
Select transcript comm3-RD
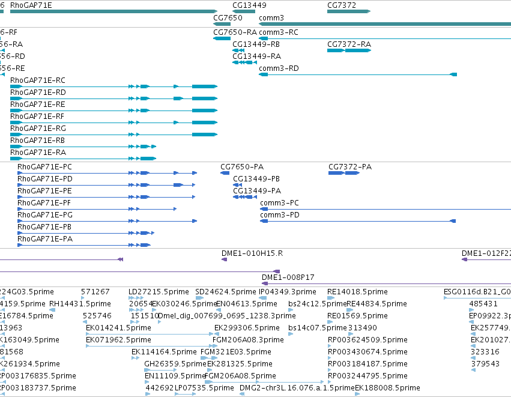tap(358, 74)
